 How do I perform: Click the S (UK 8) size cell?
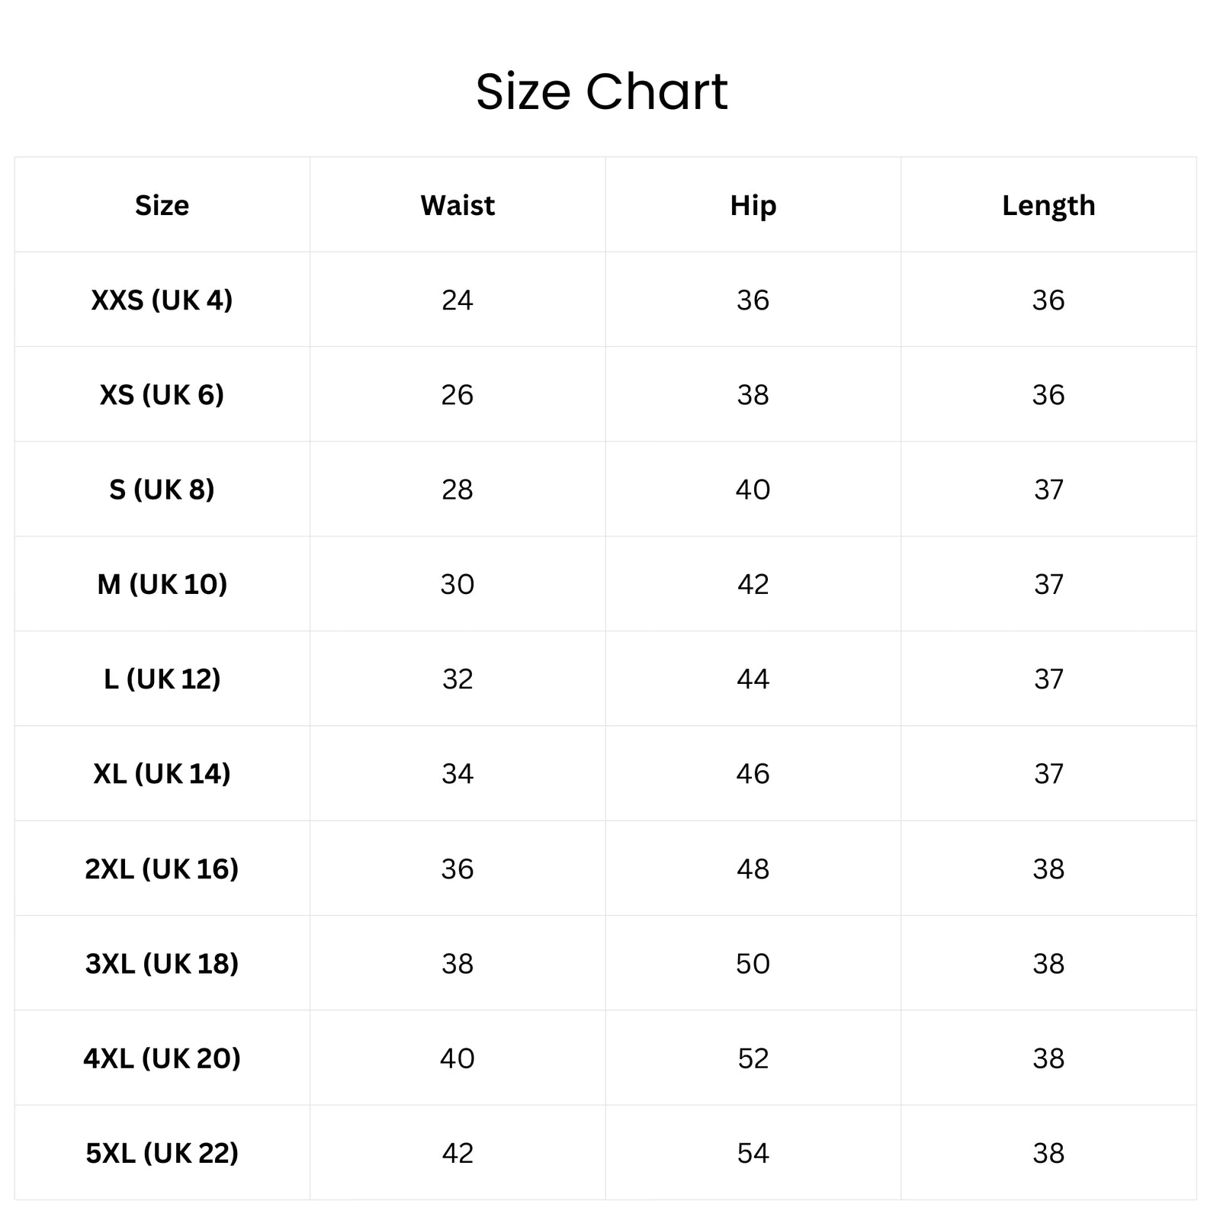[x=162, y=489]
